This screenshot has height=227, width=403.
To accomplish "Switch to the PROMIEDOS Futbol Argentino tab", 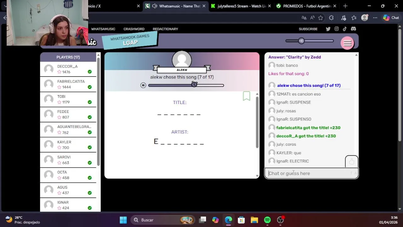I will click(306, 6).
